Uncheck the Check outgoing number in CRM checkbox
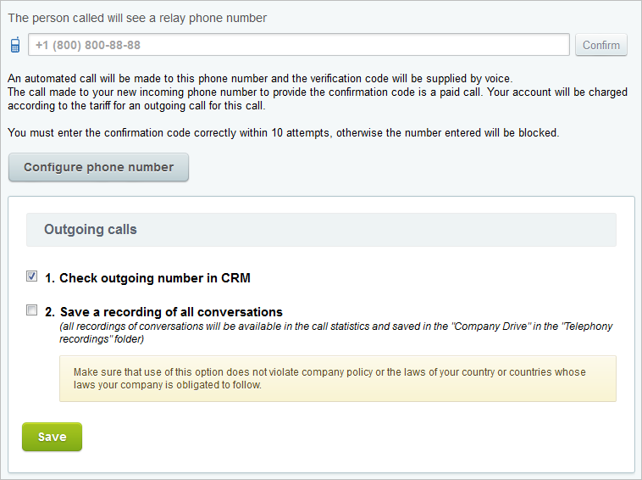The height and width of the screenshot is (480, 642). tap(32, 276)
